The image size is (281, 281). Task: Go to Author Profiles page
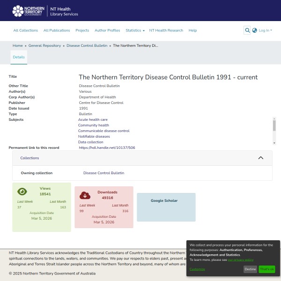pos(107,30)
